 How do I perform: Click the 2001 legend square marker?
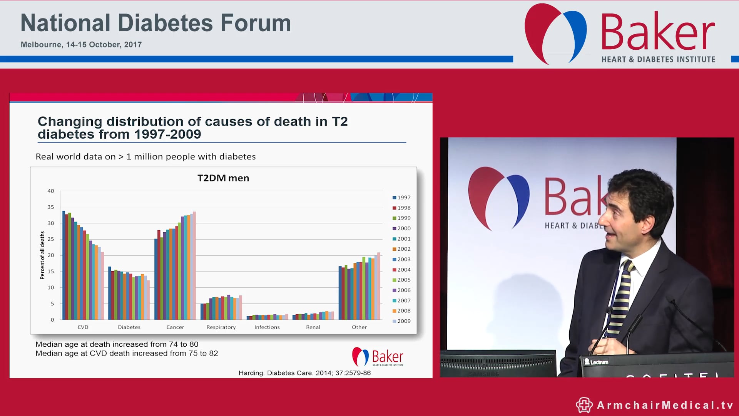395,239
